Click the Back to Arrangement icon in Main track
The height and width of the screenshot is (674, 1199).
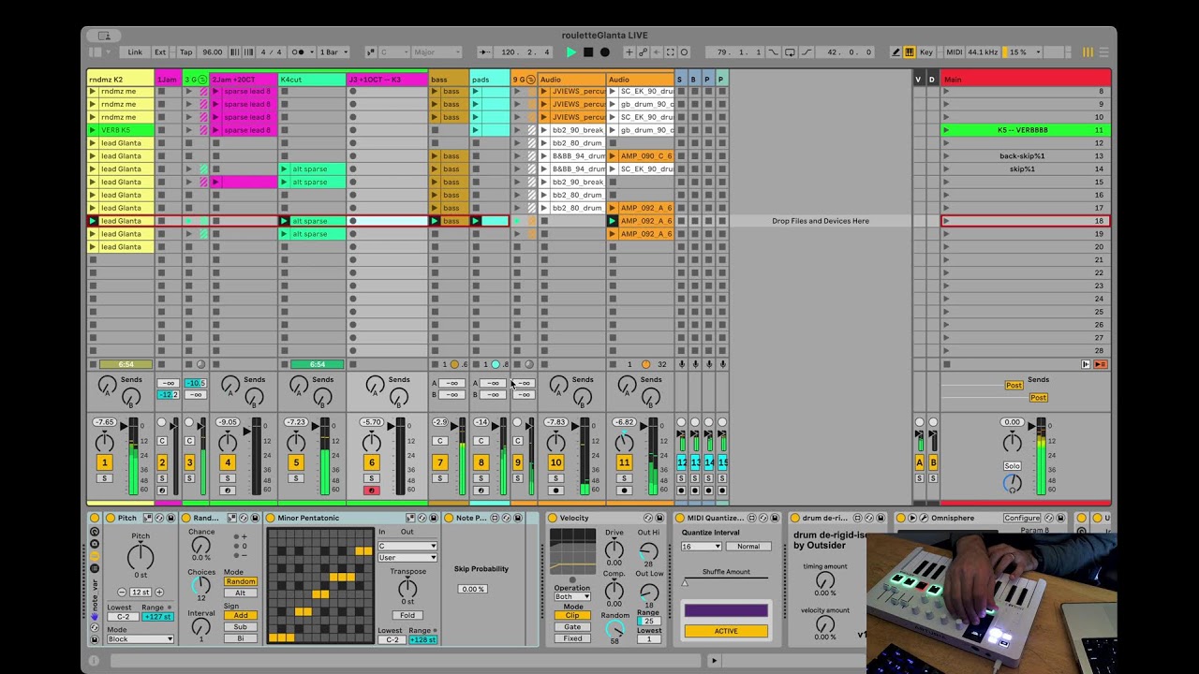tap(1100, 364)
